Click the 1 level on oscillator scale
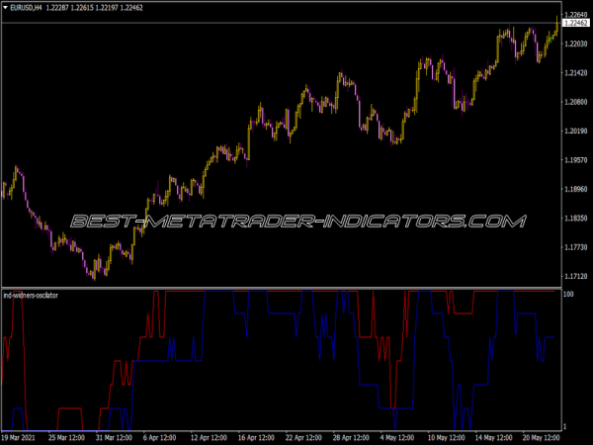 tap(564, 426)
